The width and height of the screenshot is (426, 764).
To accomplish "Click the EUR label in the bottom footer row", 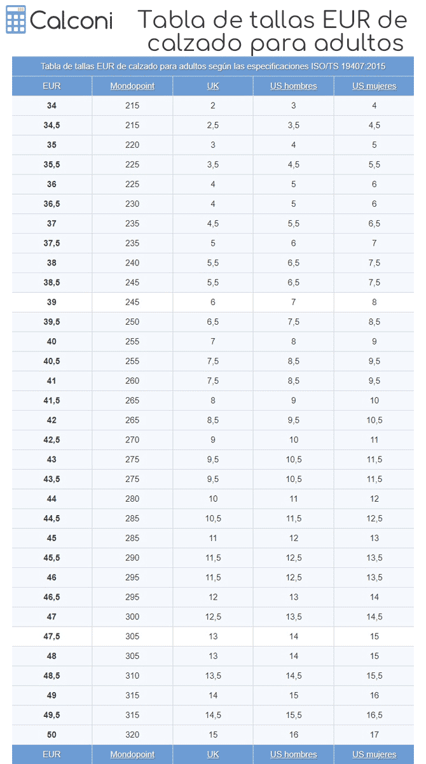I will coord(52,754).
